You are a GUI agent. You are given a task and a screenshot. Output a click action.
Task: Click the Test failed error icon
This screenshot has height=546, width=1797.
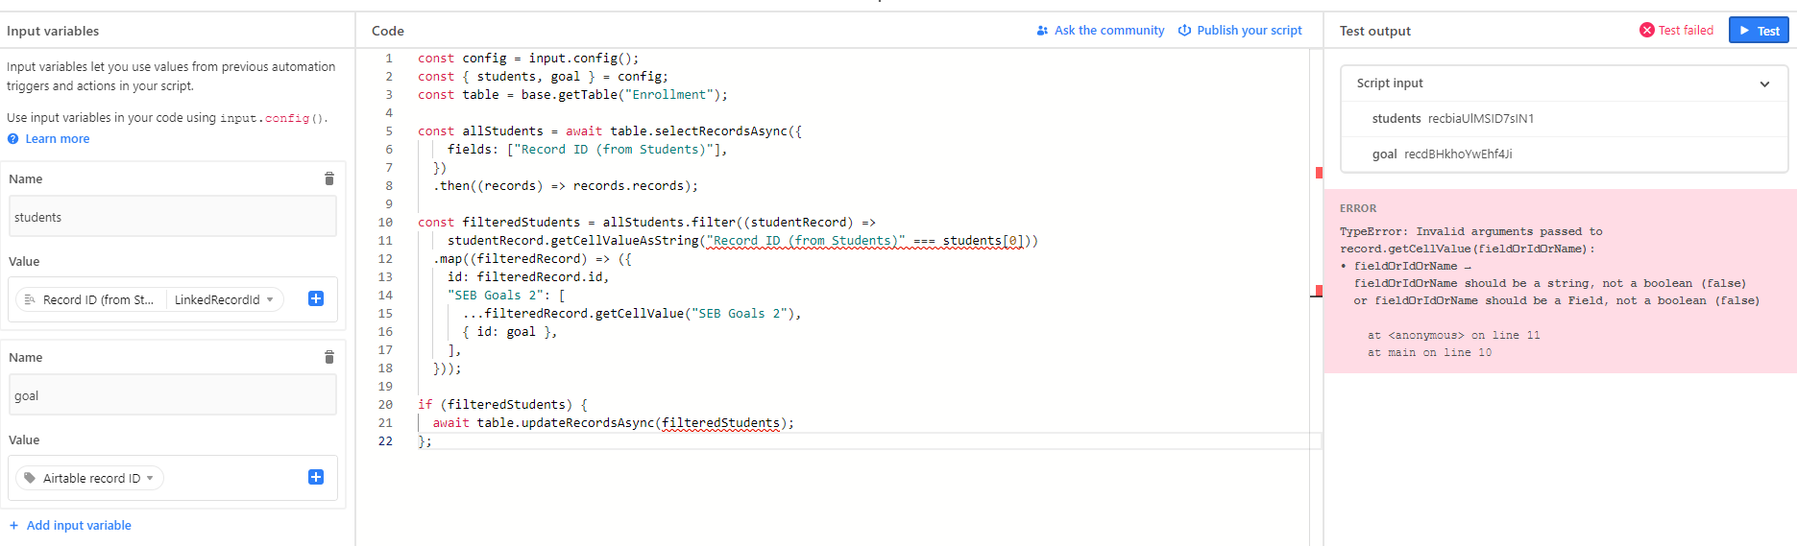1647,30
